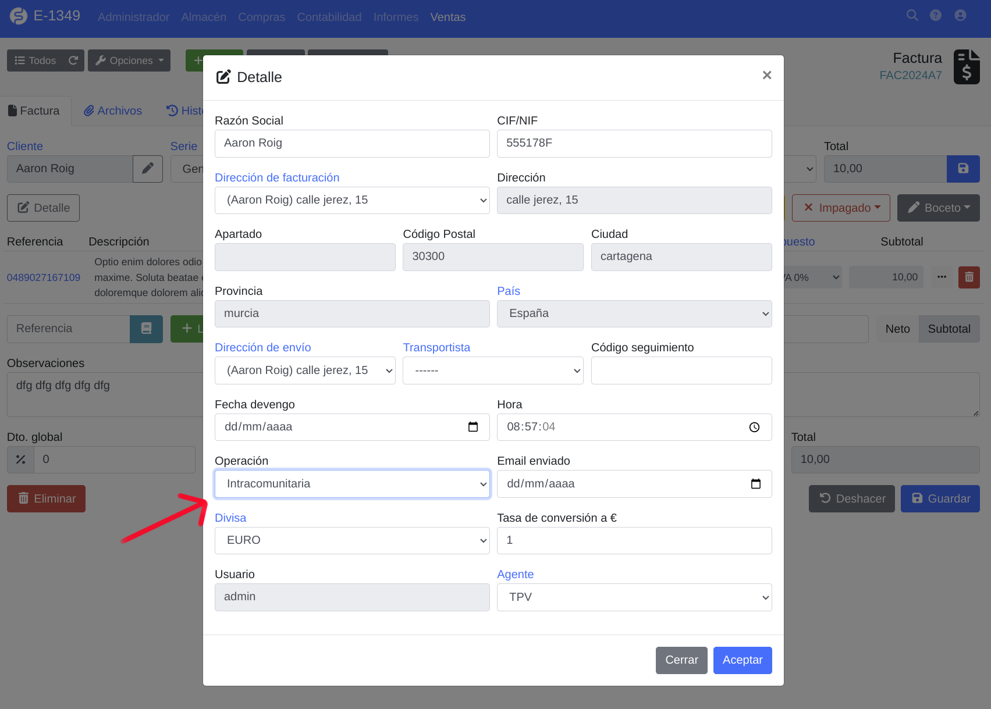The image size is (991, 709).
Task: Switch to the Factura tab
Action: pos(34,111)
